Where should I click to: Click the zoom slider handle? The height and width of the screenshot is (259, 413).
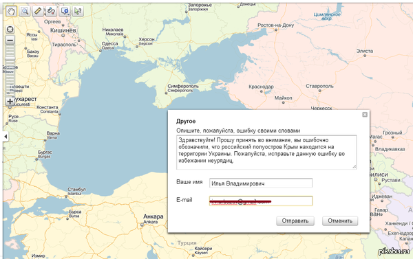[10, 58]
